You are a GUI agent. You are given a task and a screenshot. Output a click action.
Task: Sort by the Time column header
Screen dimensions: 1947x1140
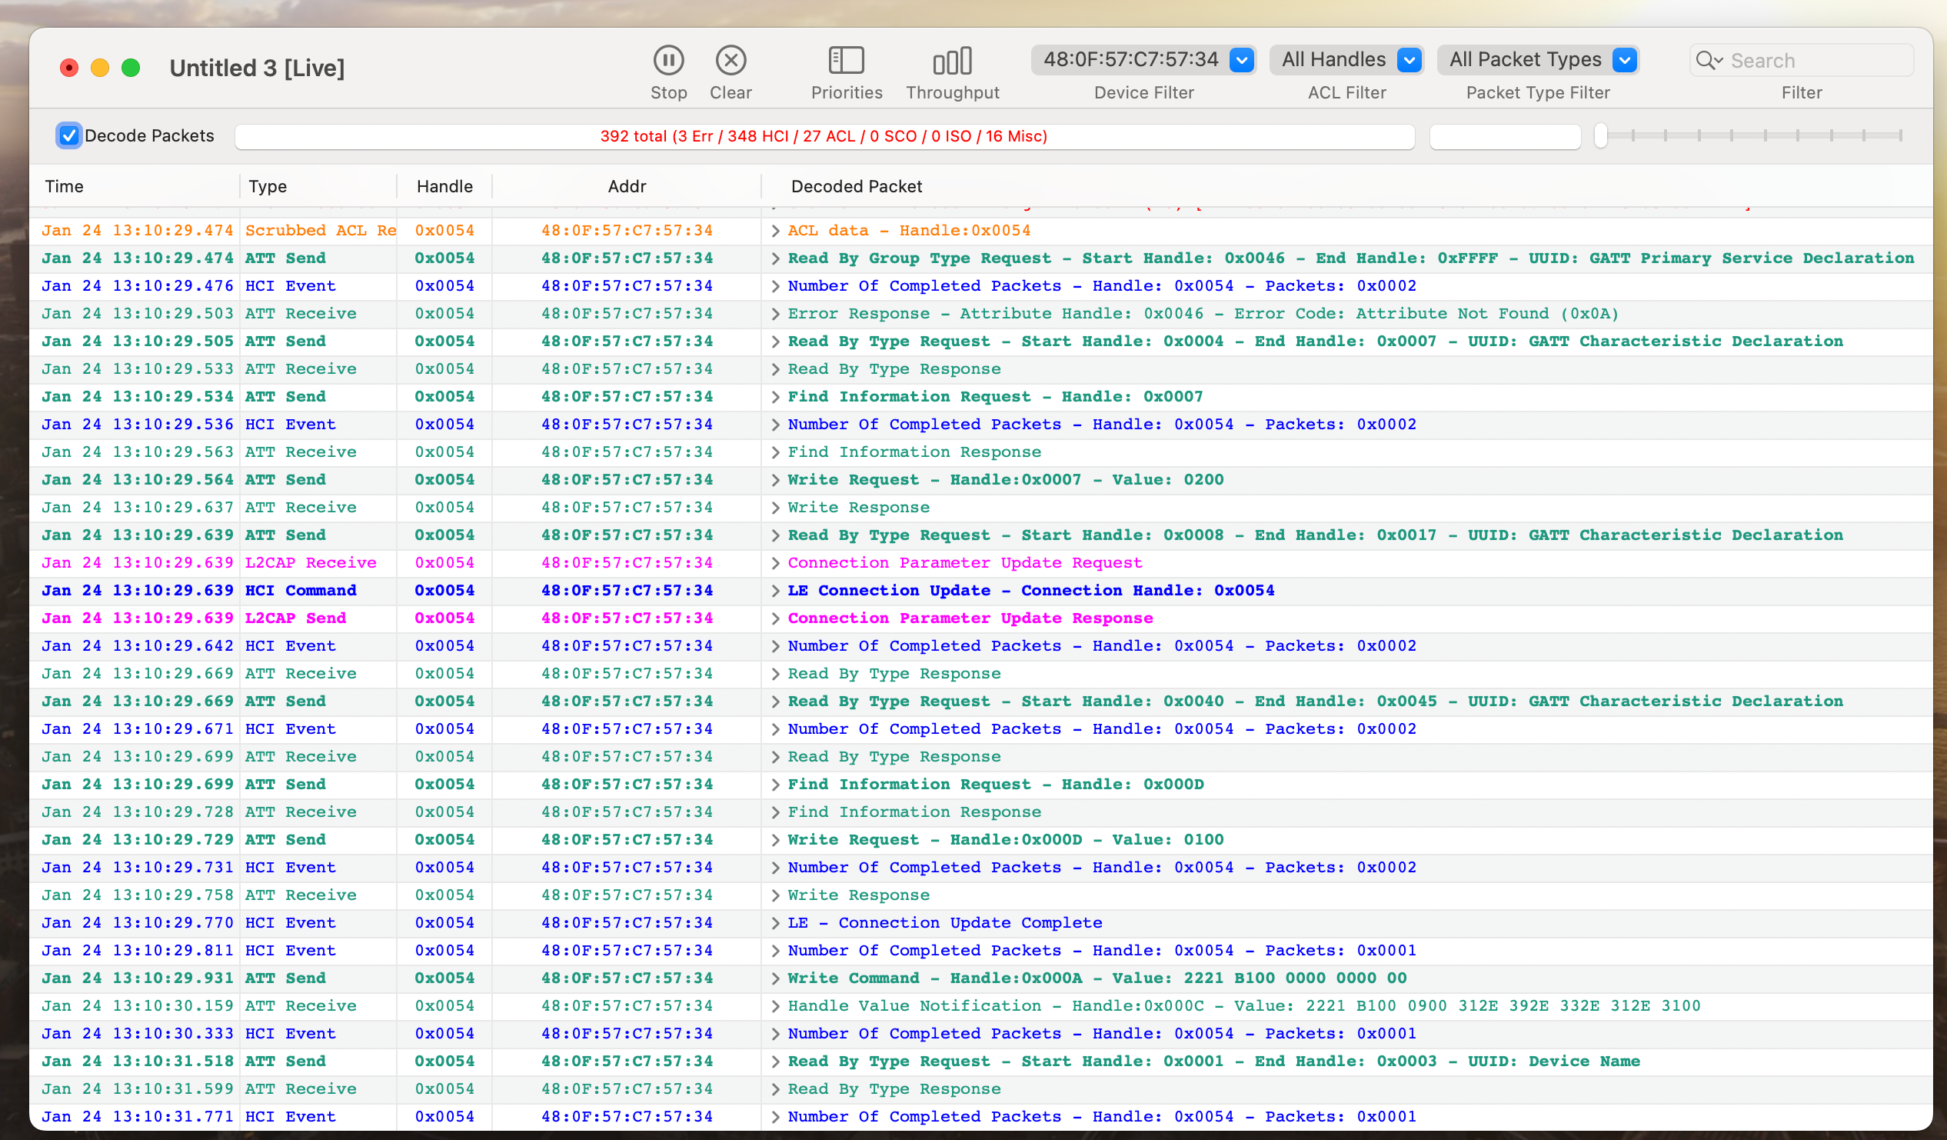click(x=64, y=186)
